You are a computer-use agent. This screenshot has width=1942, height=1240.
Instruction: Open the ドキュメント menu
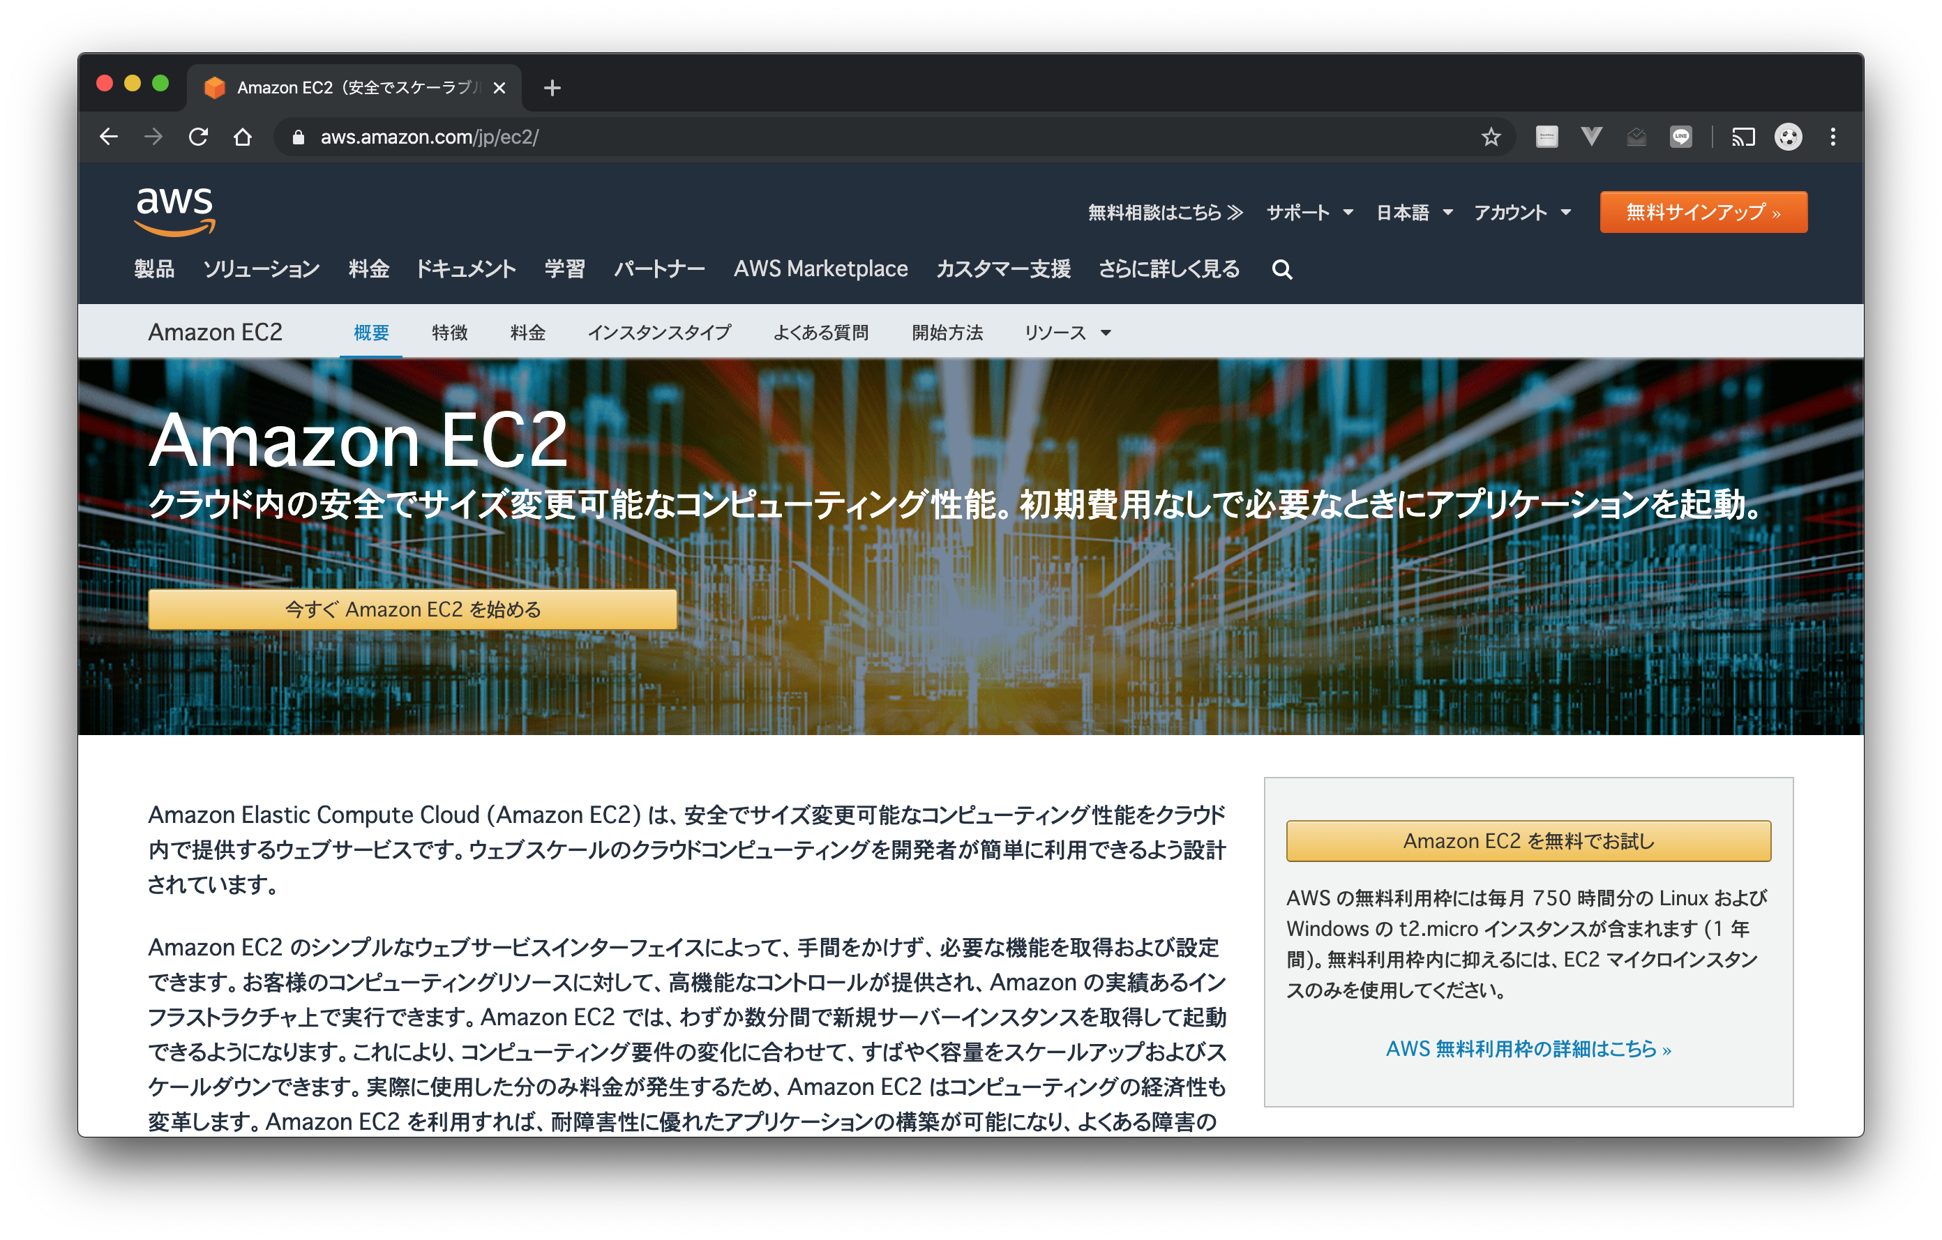465,269
